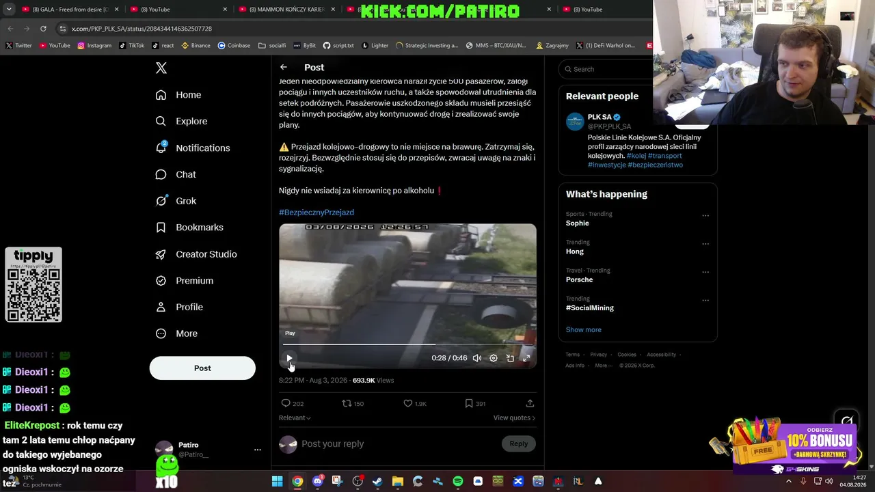Mute the video sound

[x=477, y=358]
